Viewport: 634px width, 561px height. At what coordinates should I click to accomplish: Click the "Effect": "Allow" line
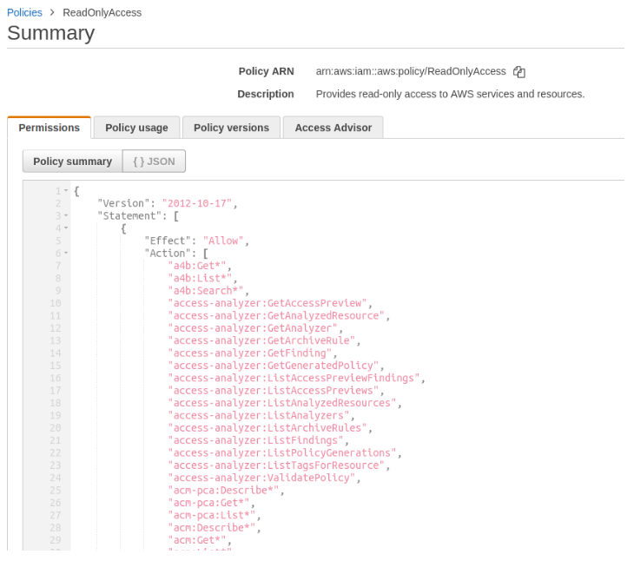(196, 241)
